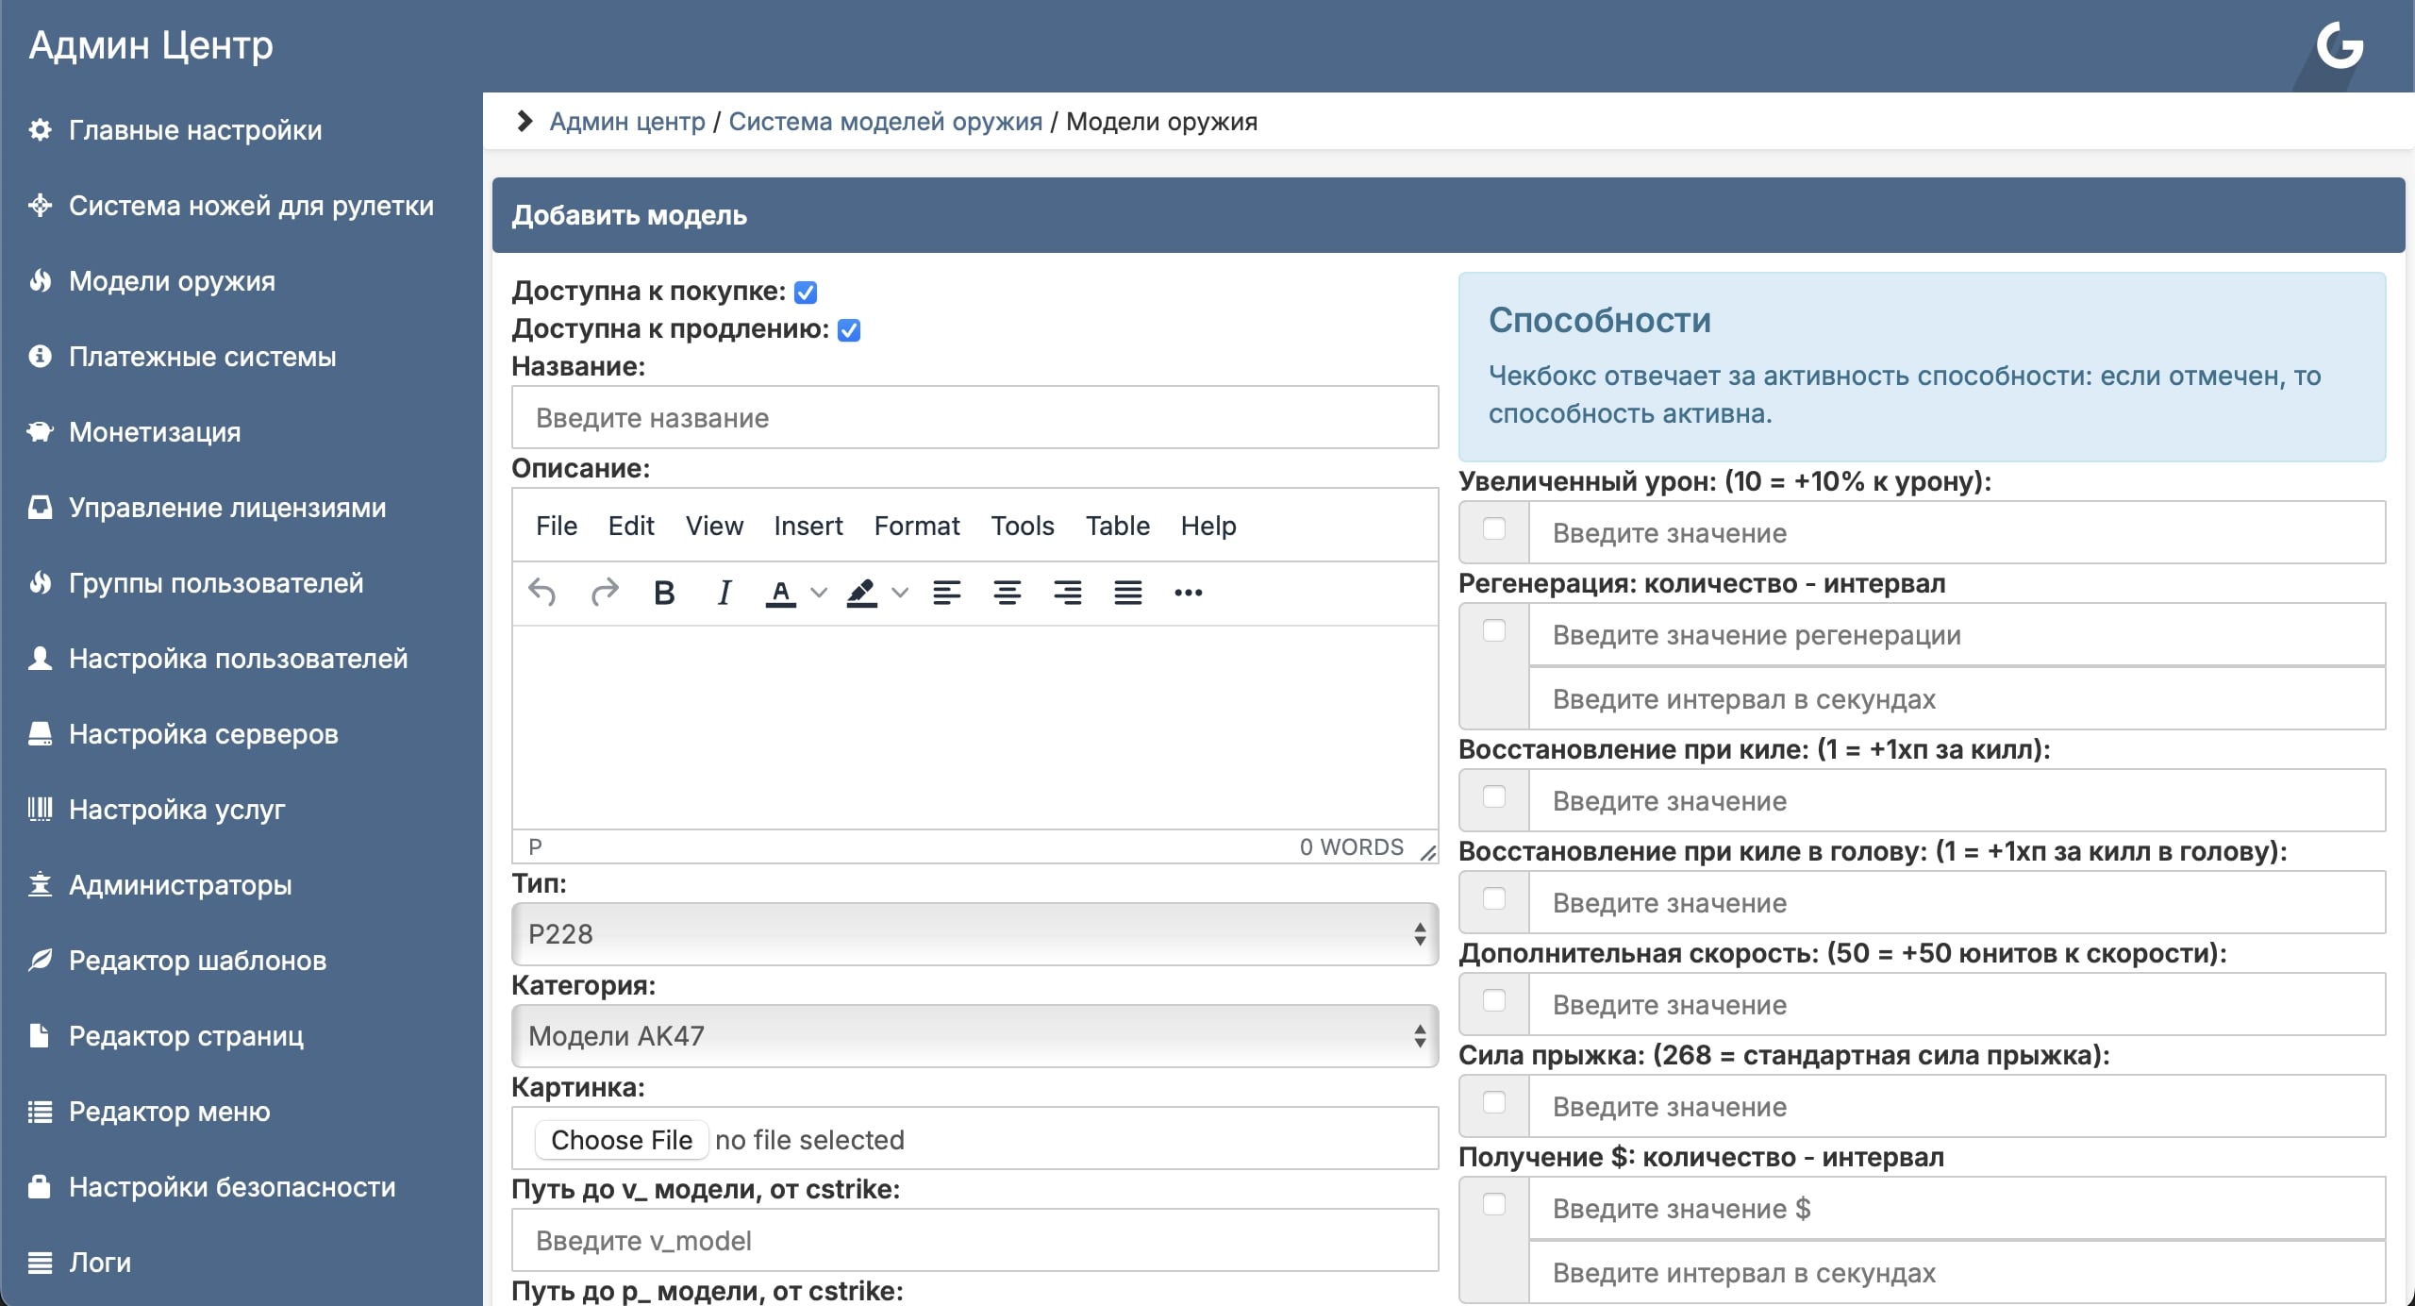Align text right in editor

pos(1067,593)
